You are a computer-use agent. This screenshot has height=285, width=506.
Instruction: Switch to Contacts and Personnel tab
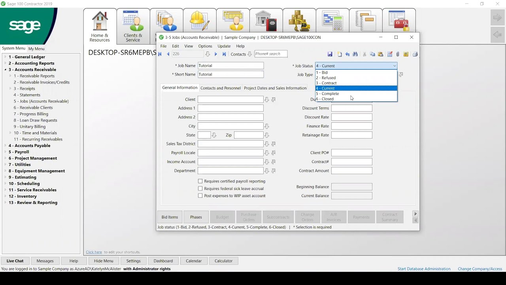[220, 88]
